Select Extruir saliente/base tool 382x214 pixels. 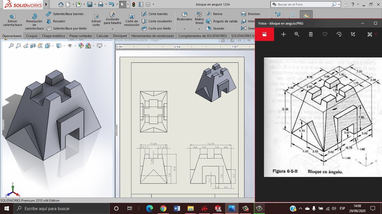pos(13,20)
